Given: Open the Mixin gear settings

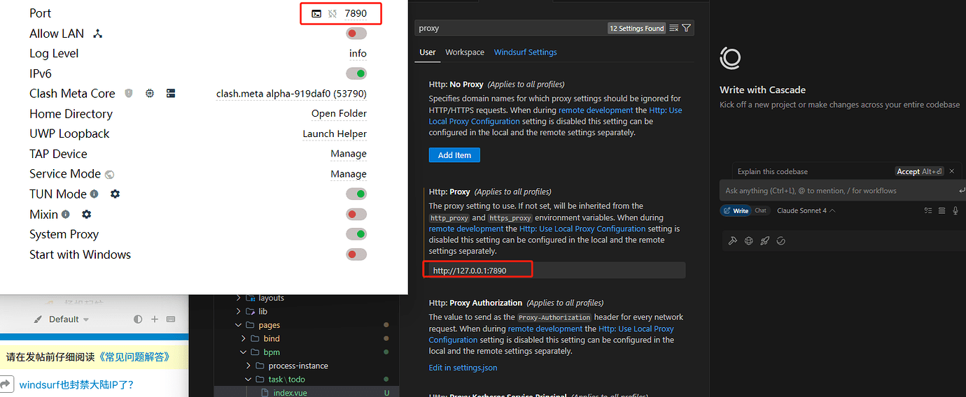Looking at the screenshot, I should click(87, 214).
